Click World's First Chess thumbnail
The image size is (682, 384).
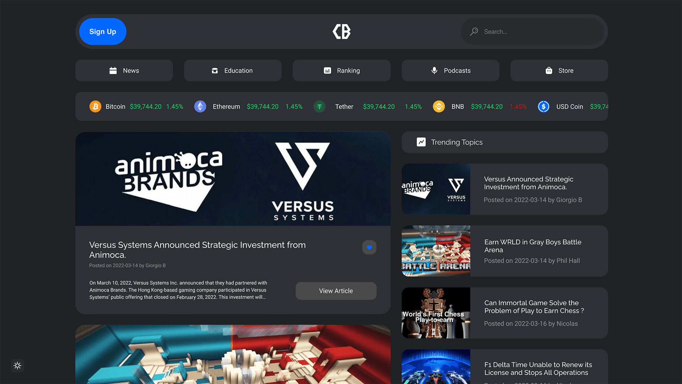tap(436, 313)
